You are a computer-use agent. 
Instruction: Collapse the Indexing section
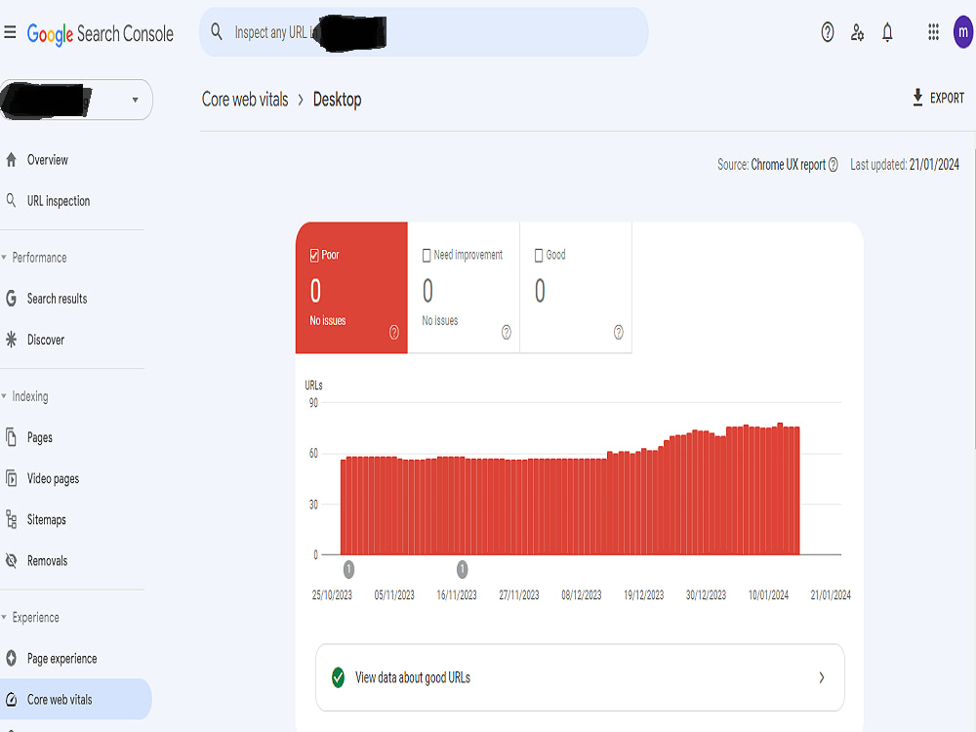pos(4,396)
